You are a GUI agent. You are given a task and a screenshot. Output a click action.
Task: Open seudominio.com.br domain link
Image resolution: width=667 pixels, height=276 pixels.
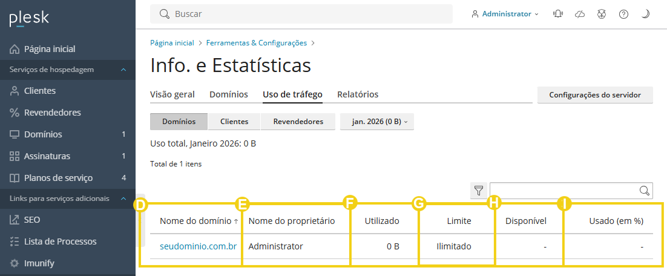(x=199, y=246)
